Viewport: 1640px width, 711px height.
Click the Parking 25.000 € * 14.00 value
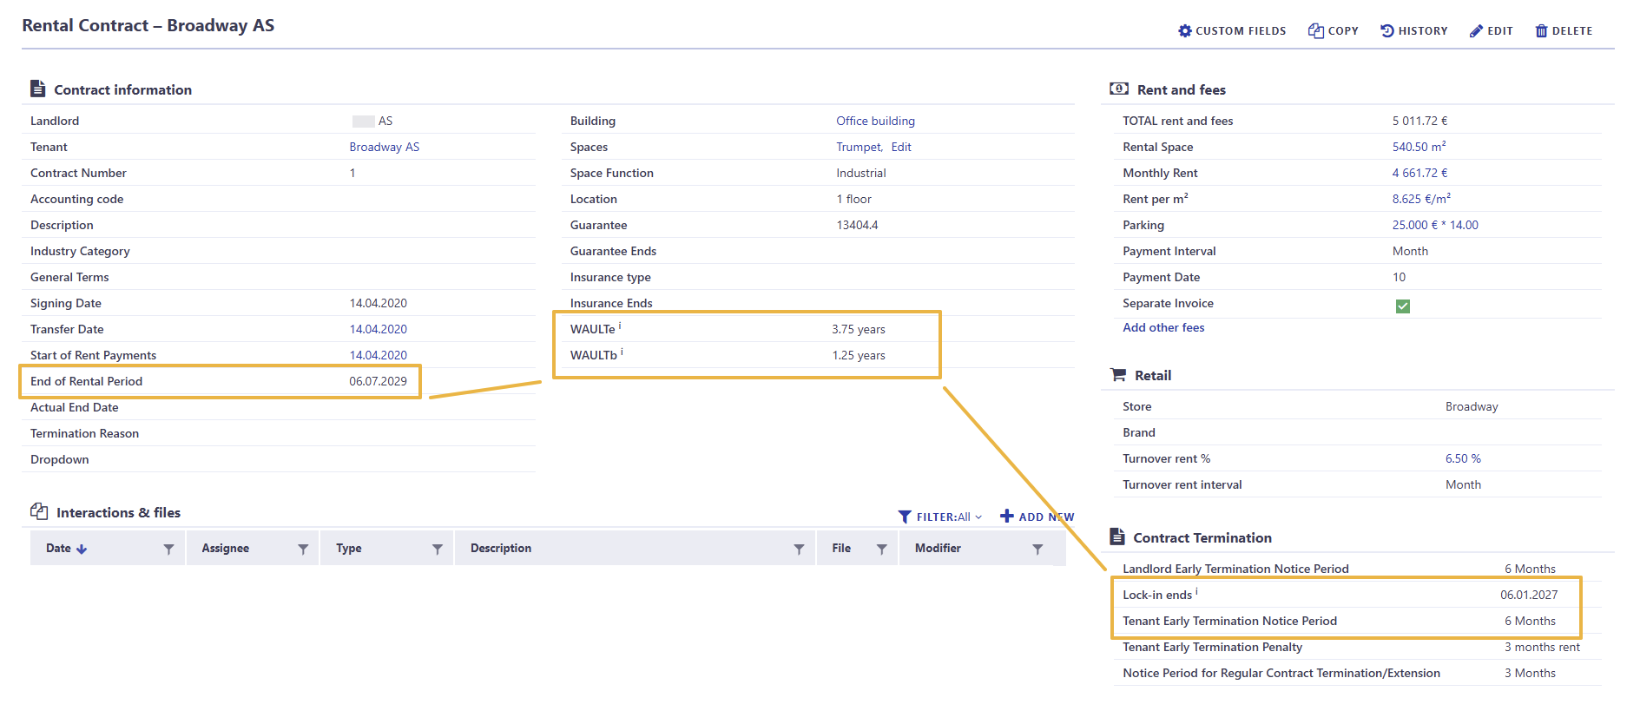click(x=1435, y=225)
